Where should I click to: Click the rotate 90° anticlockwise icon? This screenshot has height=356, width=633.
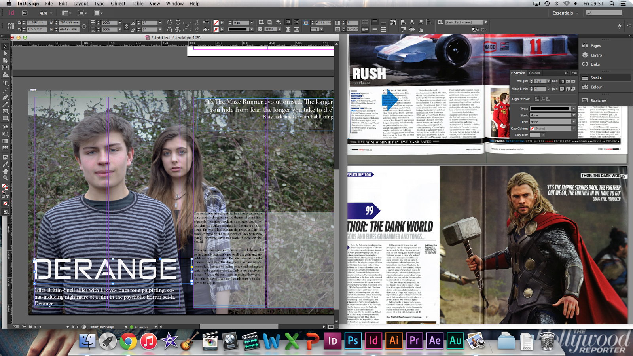pyautogui.click(x=178, y=22)
